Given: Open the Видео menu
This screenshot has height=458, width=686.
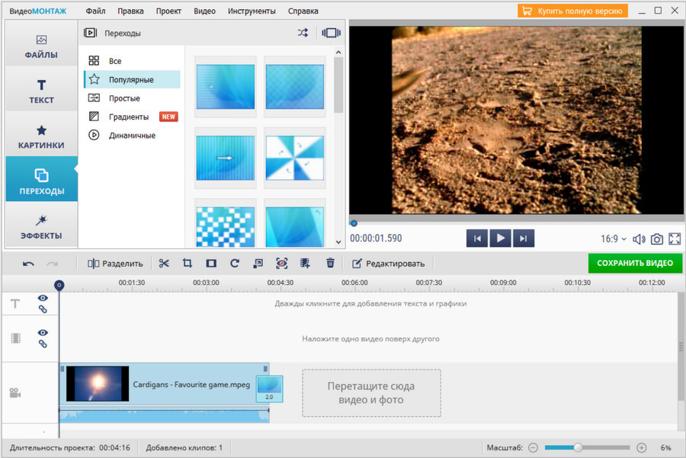Looking at the screenshot, I should point(204,11).
